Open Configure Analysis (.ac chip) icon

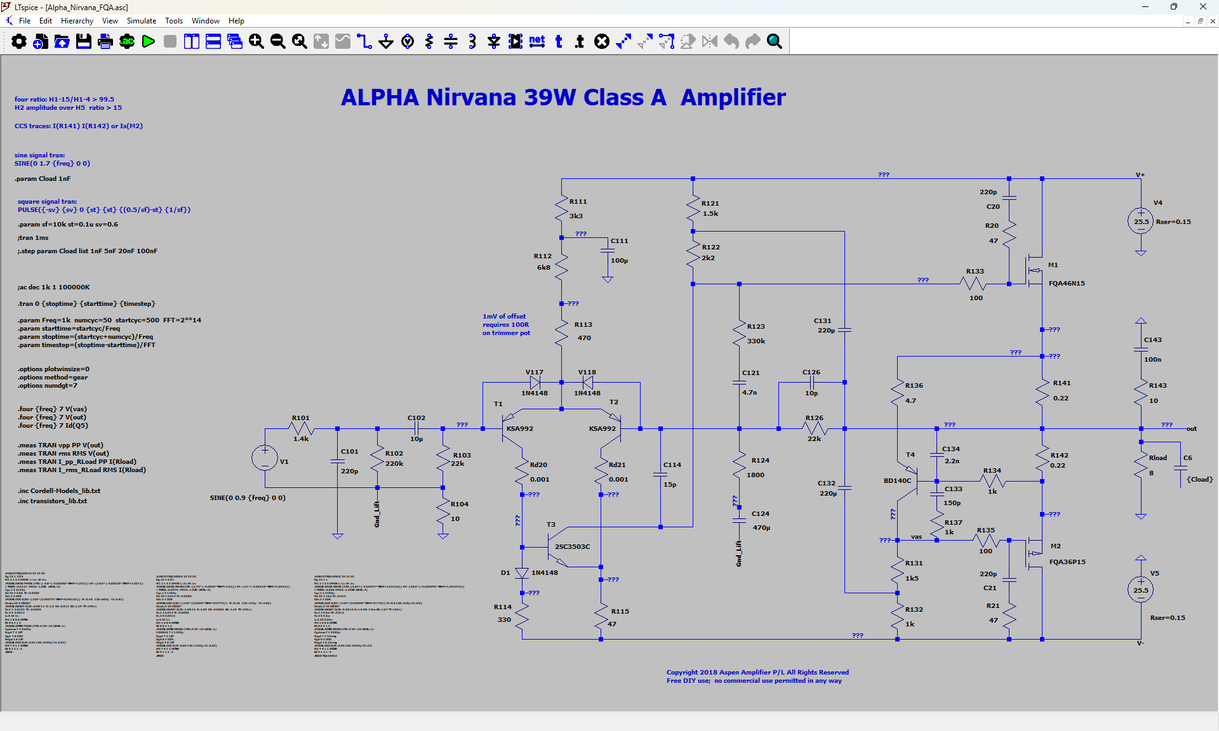[127, 42]
